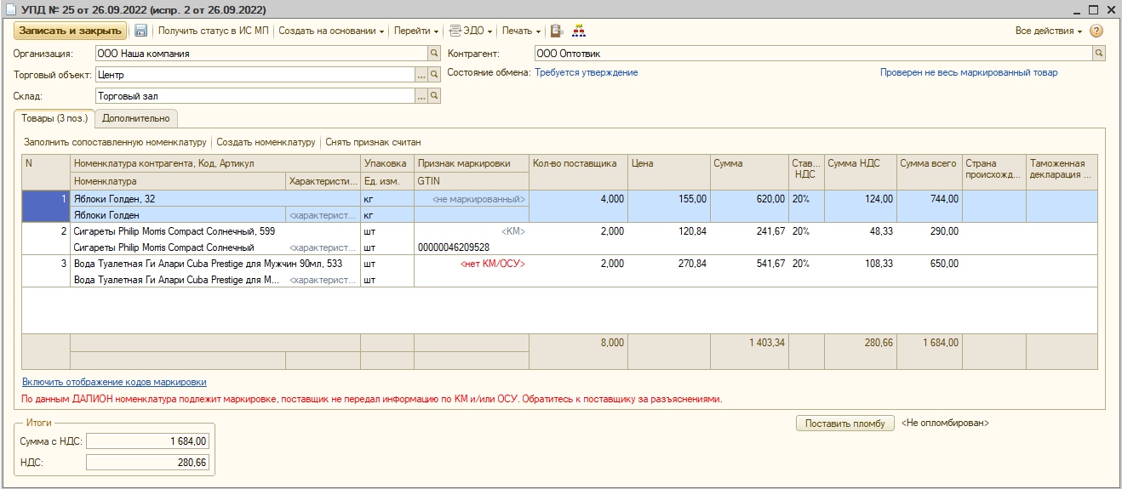Expand the ЭДО dropdown menu

click(471, 31)
